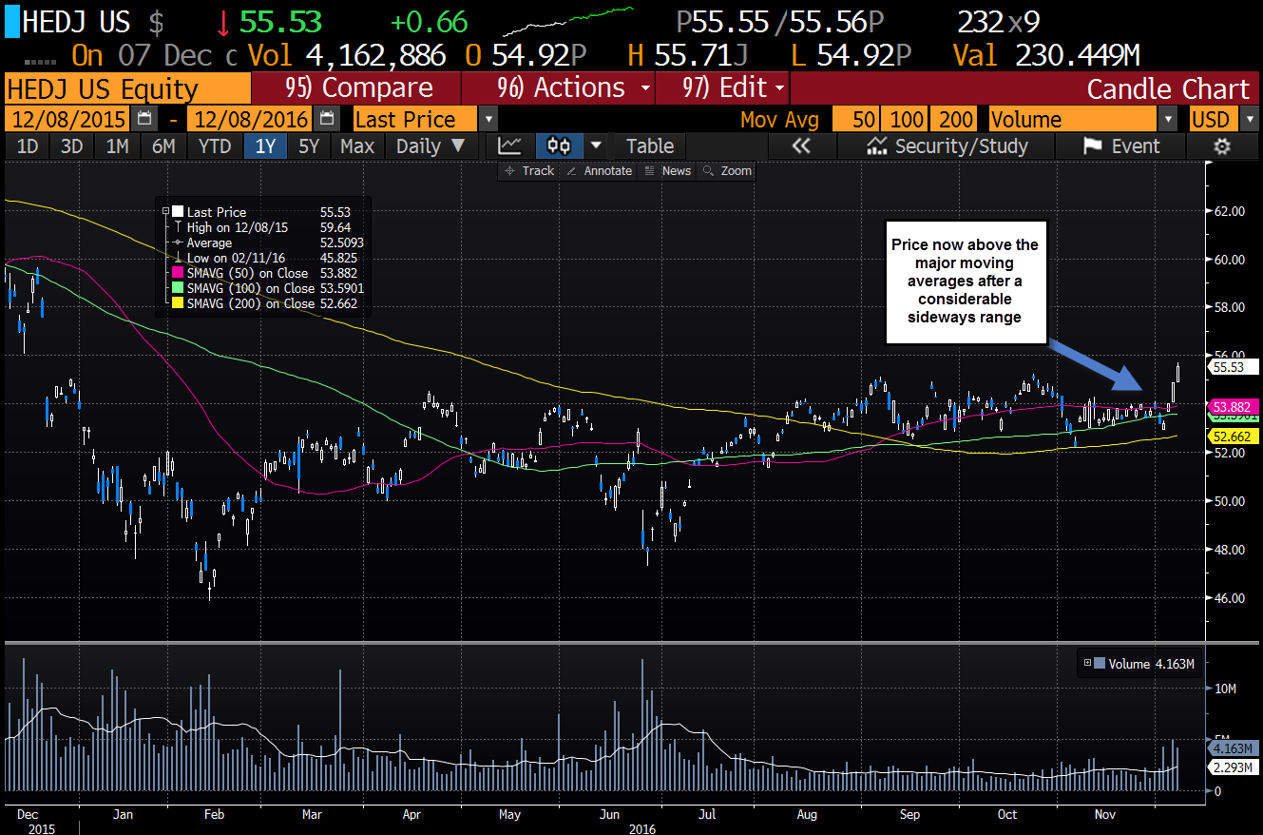Open the Volume study dropdown arrow
The image size is (1263, 835).
tap(1168, 120)
